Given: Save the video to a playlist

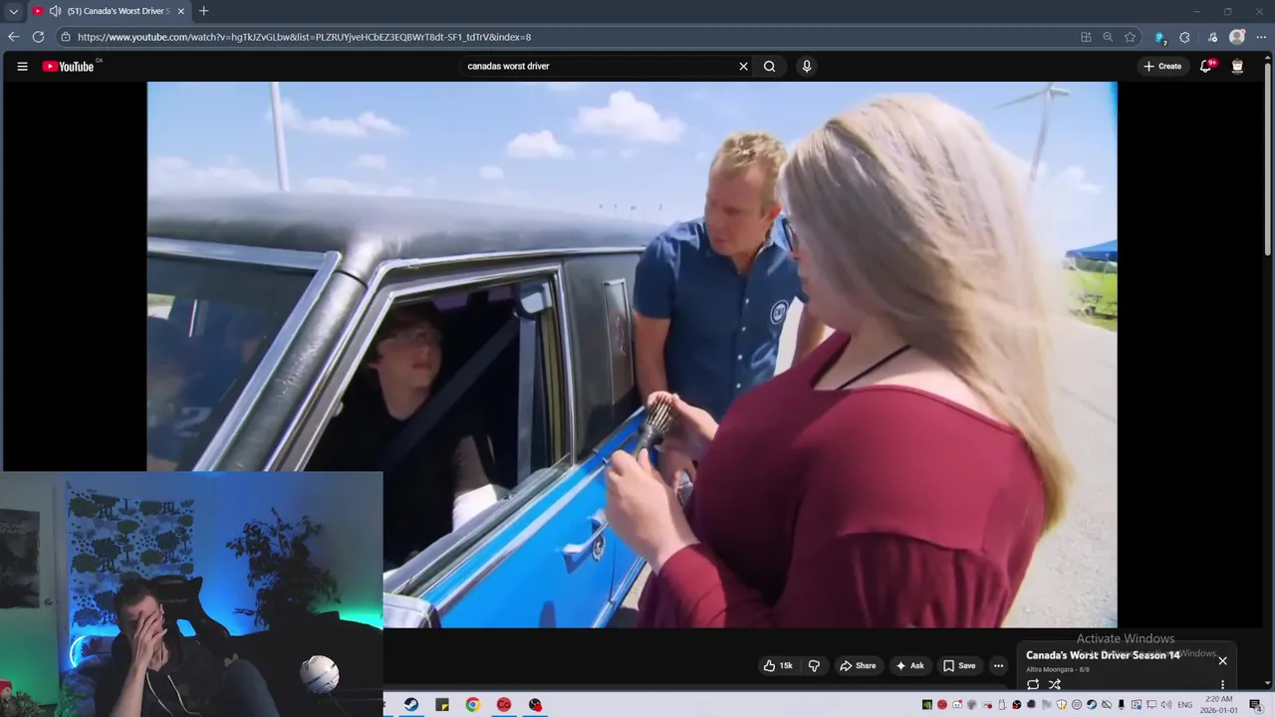Looking at the screenshot, I should click(x=959, y=665).
